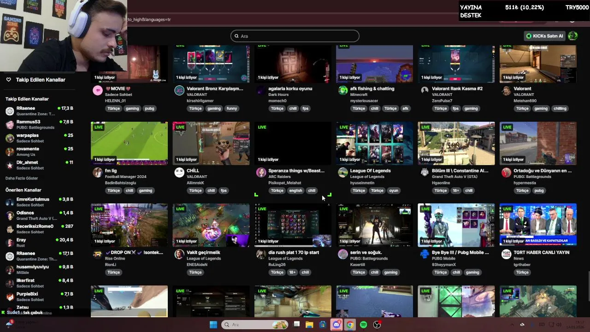Click the heart icon beside Takip Edilen Kanallar
The width and height of the screenshot is (590, 332).
point(8,80)
